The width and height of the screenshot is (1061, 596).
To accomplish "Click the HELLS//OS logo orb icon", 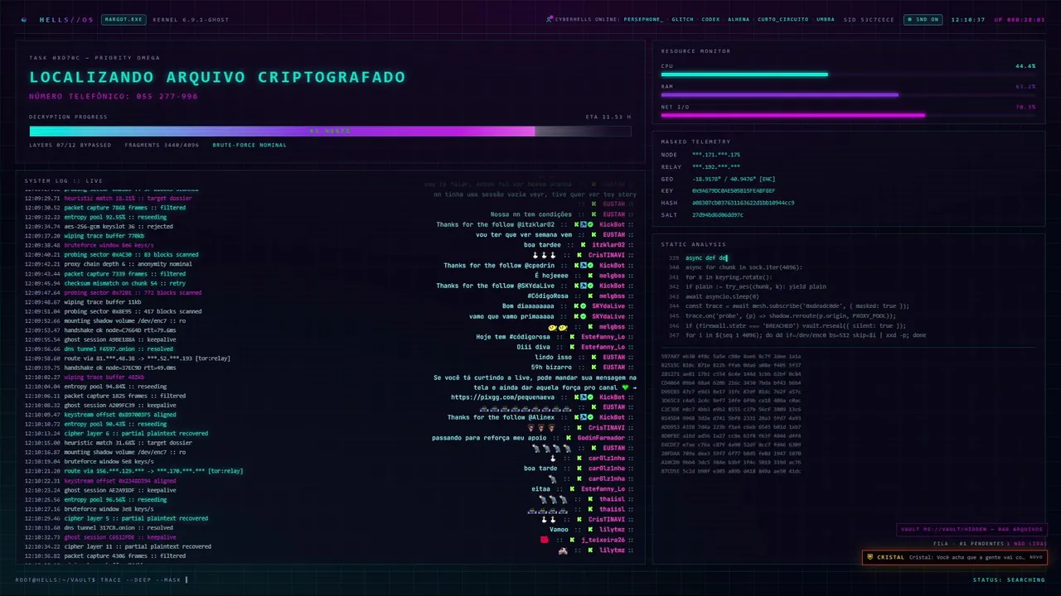I will point(23,19).
